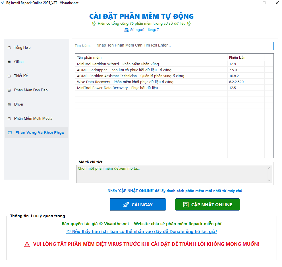The width and height of the screenshot is (282, 267).
Task: Close the Visaothe installer window
Action: point(277,3)
